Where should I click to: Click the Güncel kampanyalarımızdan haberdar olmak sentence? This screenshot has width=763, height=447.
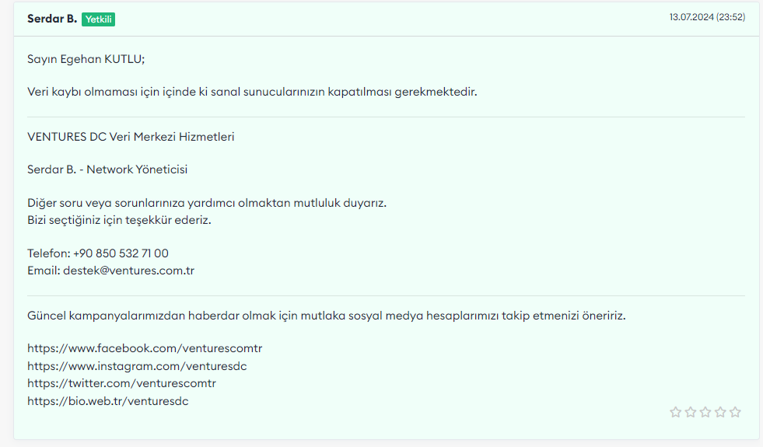[327, 316]
